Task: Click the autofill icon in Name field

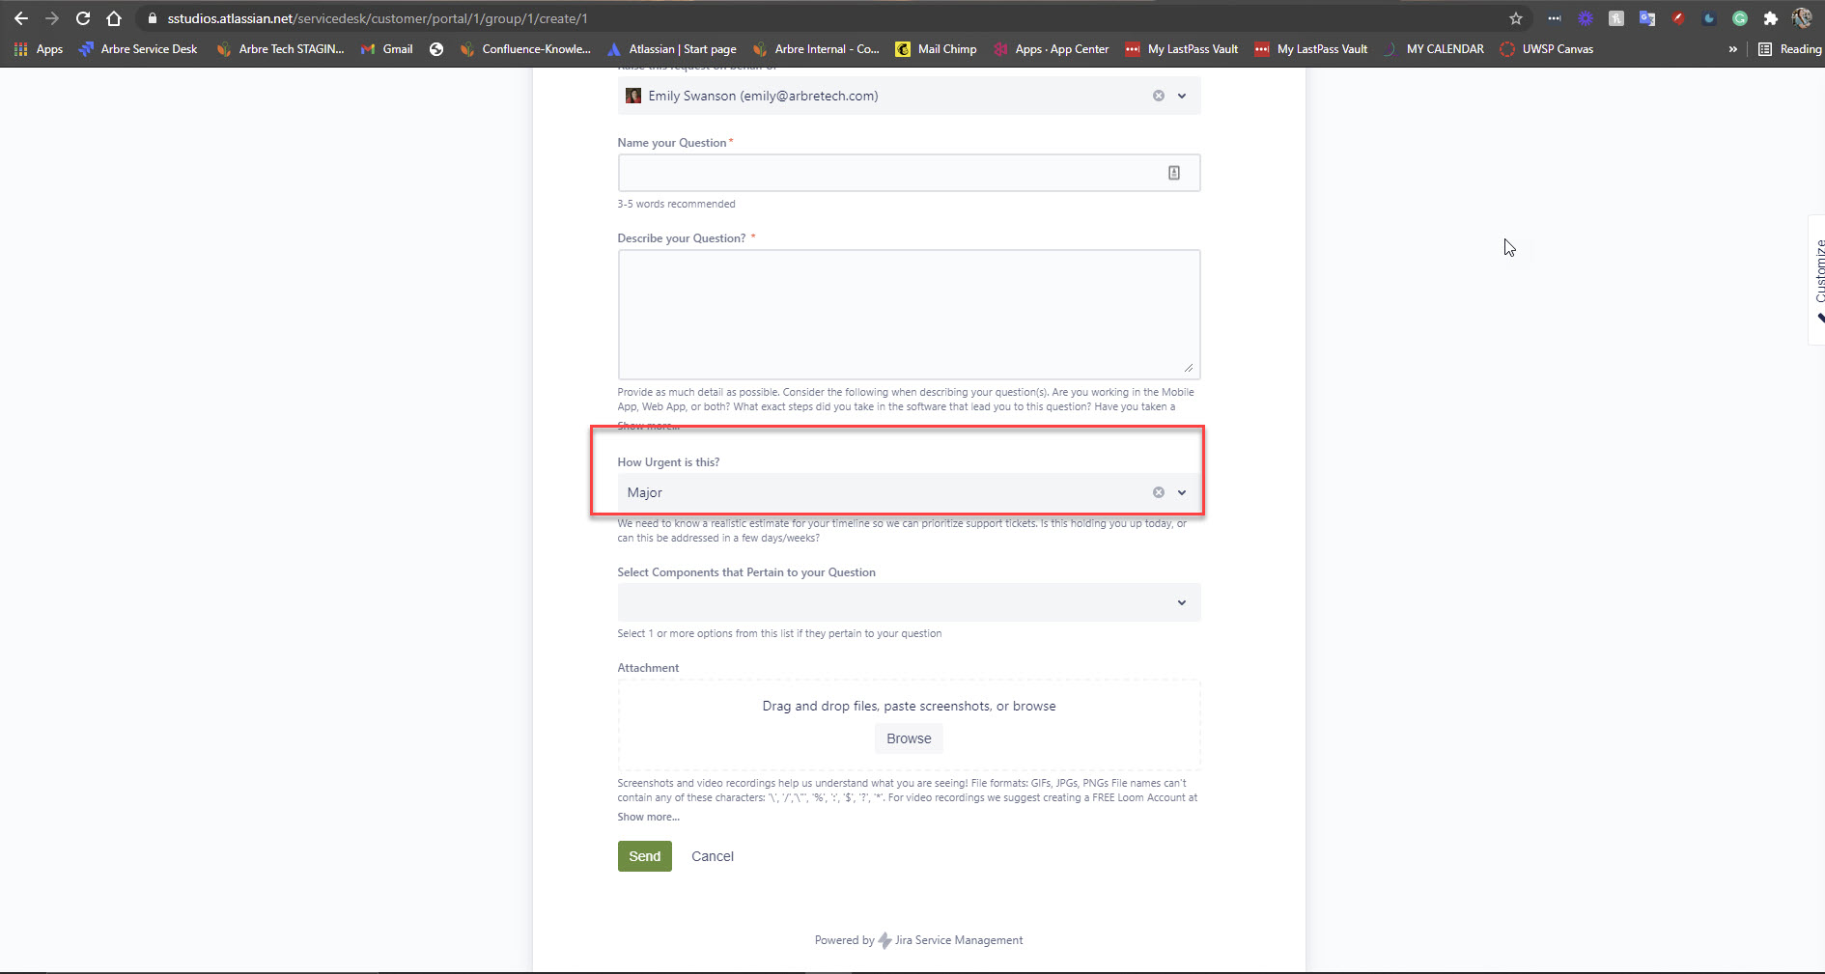Action: [x=1174, y=173]
